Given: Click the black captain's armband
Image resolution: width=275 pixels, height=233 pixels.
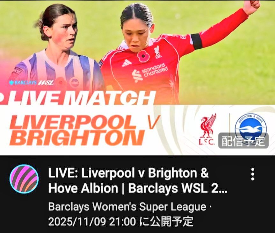Looking at the screenshot, I should tap(196, 42).
